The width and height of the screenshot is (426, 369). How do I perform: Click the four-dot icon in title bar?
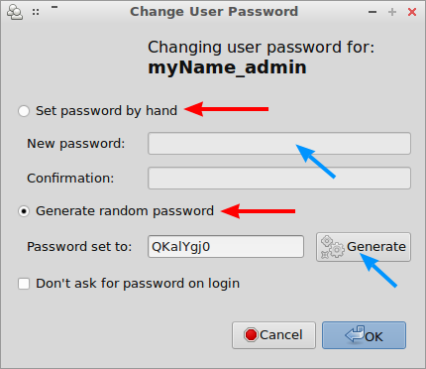(x=36, y=12)
